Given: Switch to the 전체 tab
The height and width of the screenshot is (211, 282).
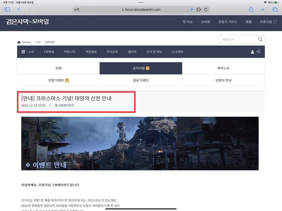Looking at the screenshot, I should pos(59,68).
